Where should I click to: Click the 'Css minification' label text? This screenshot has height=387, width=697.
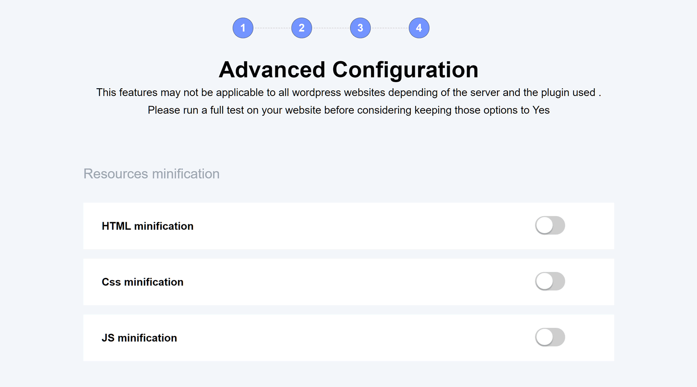point(142,282)
